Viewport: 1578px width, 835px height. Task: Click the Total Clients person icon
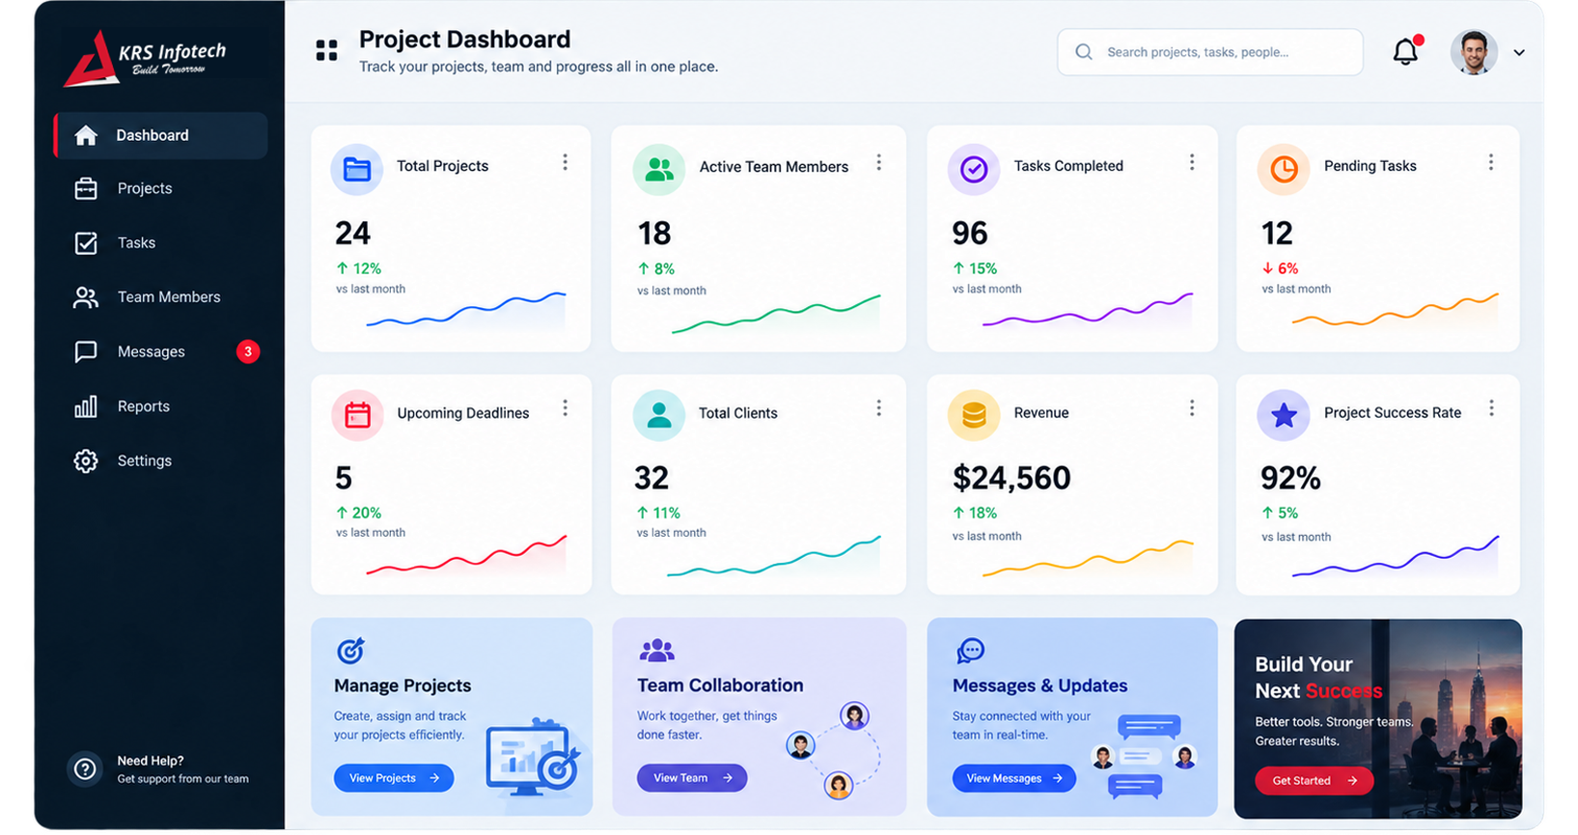(x=659, y=415)
